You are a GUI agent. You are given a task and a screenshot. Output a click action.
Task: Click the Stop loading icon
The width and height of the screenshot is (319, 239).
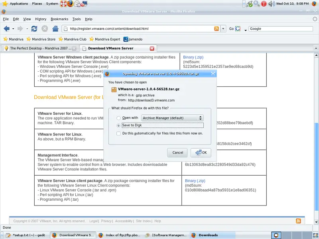[x=45, y=29]
